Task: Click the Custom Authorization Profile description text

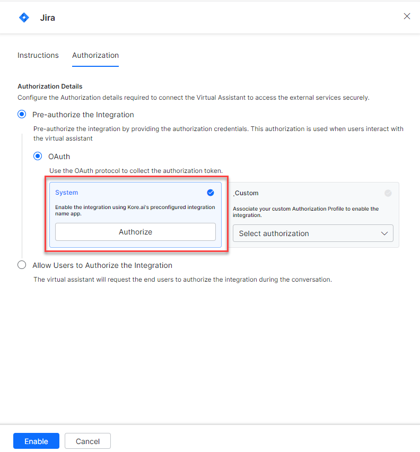Action: coord(305,212)
